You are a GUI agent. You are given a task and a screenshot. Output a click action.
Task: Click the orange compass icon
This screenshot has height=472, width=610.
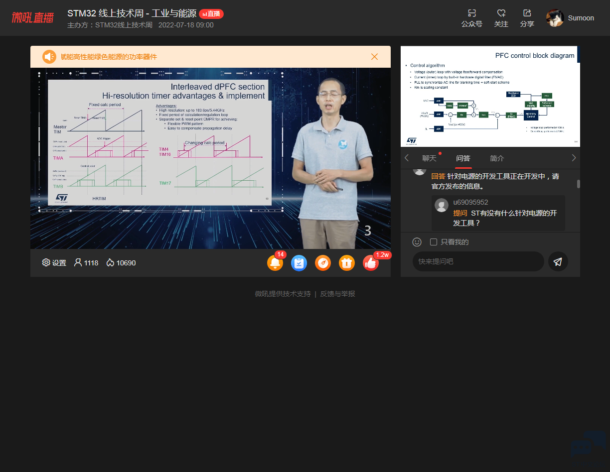coord(323,263)
